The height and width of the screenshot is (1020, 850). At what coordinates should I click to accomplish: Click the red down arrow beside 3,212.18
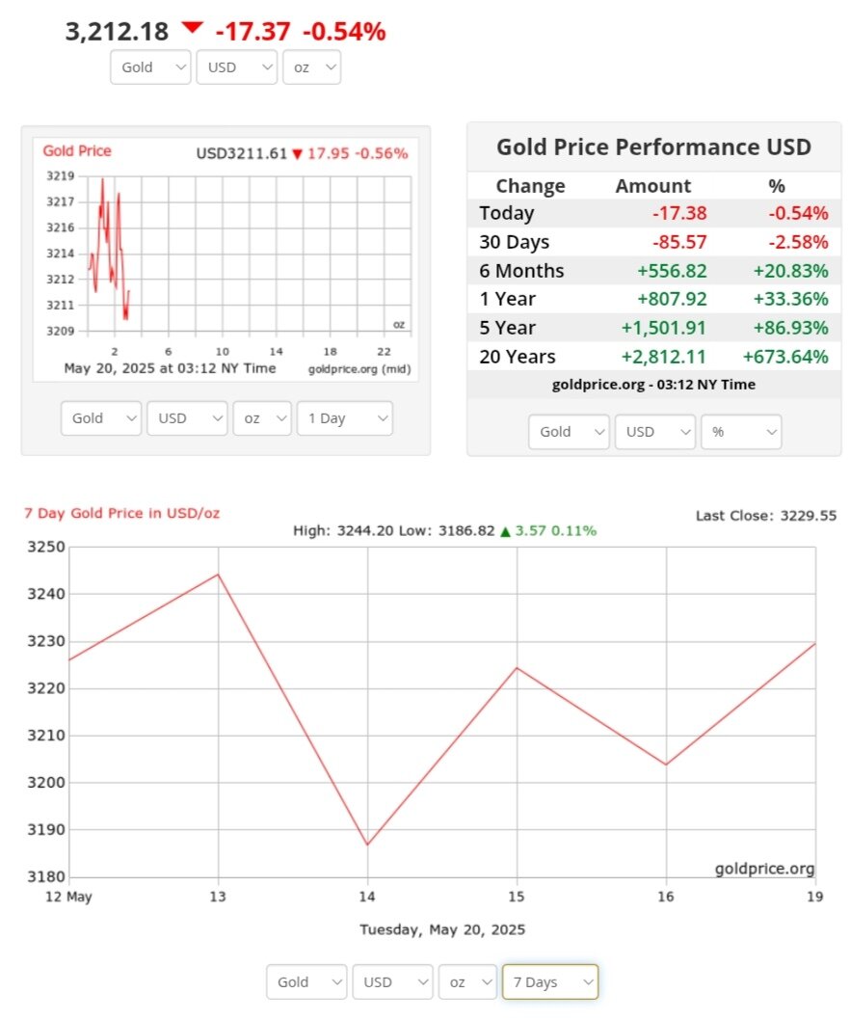pyautogui.click(x=193, y=28)
